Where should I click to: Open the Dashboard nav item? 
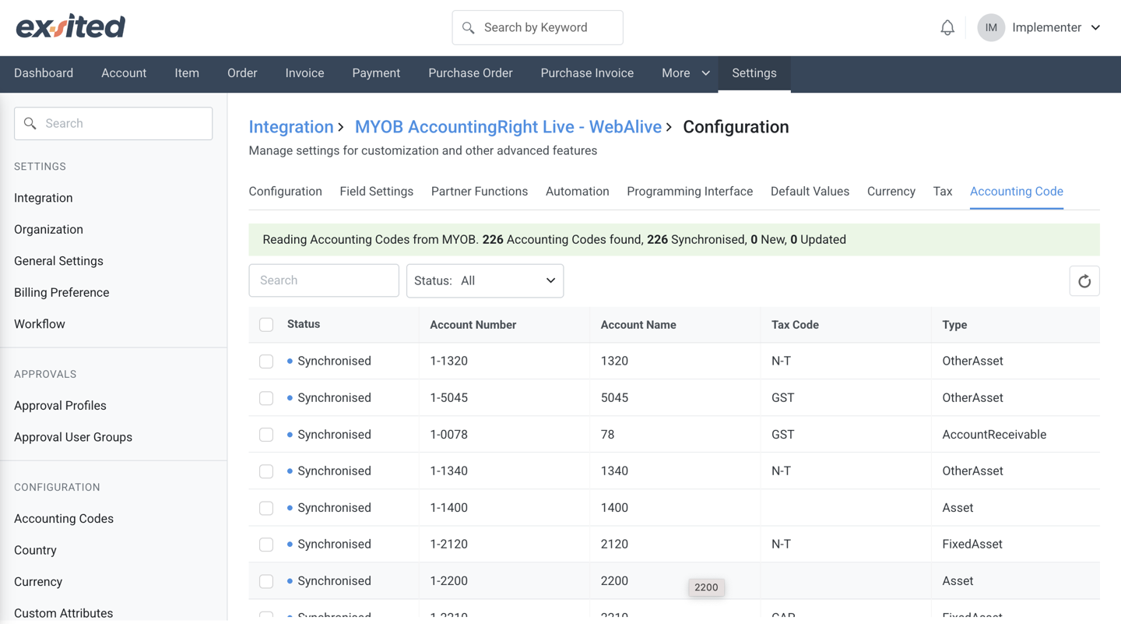click(44, 73)
